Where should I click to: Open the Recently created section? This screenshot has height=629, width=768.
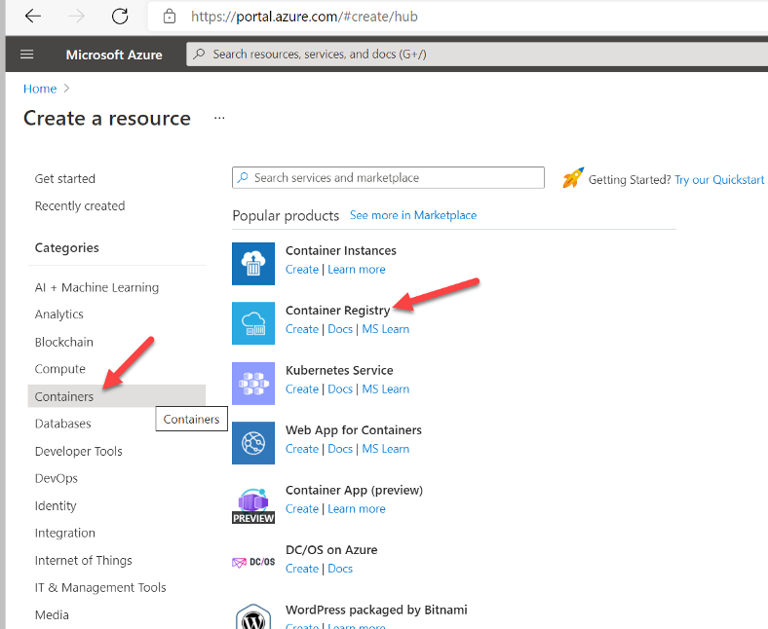click(x=80, y=205)
